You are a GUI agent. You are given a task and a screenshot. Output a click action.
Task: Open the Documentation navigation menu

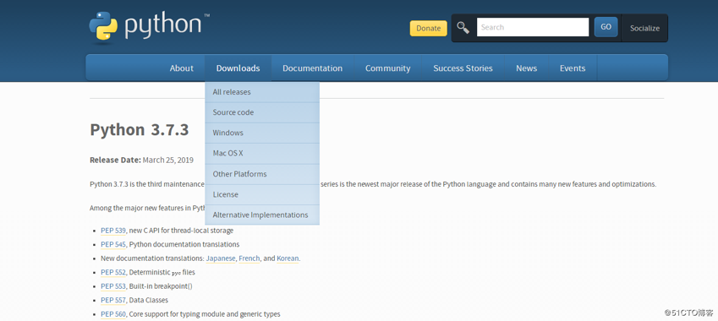click(312, 68)
